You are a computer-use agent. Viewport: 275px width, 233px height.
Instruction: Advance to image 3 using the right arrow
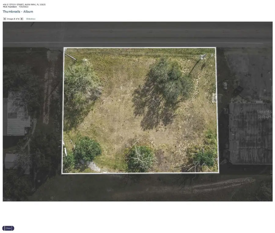pos(22,19)
